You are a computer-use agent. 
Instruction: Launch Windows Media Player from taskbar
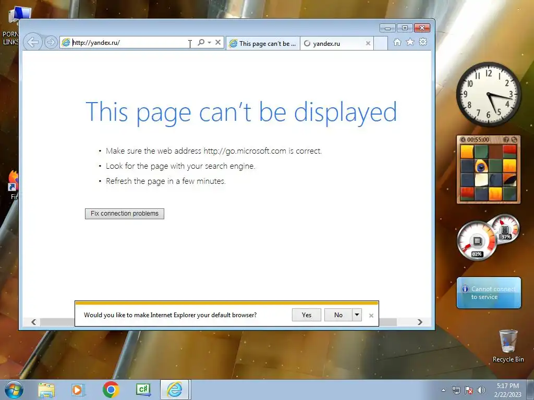(78, 390)
